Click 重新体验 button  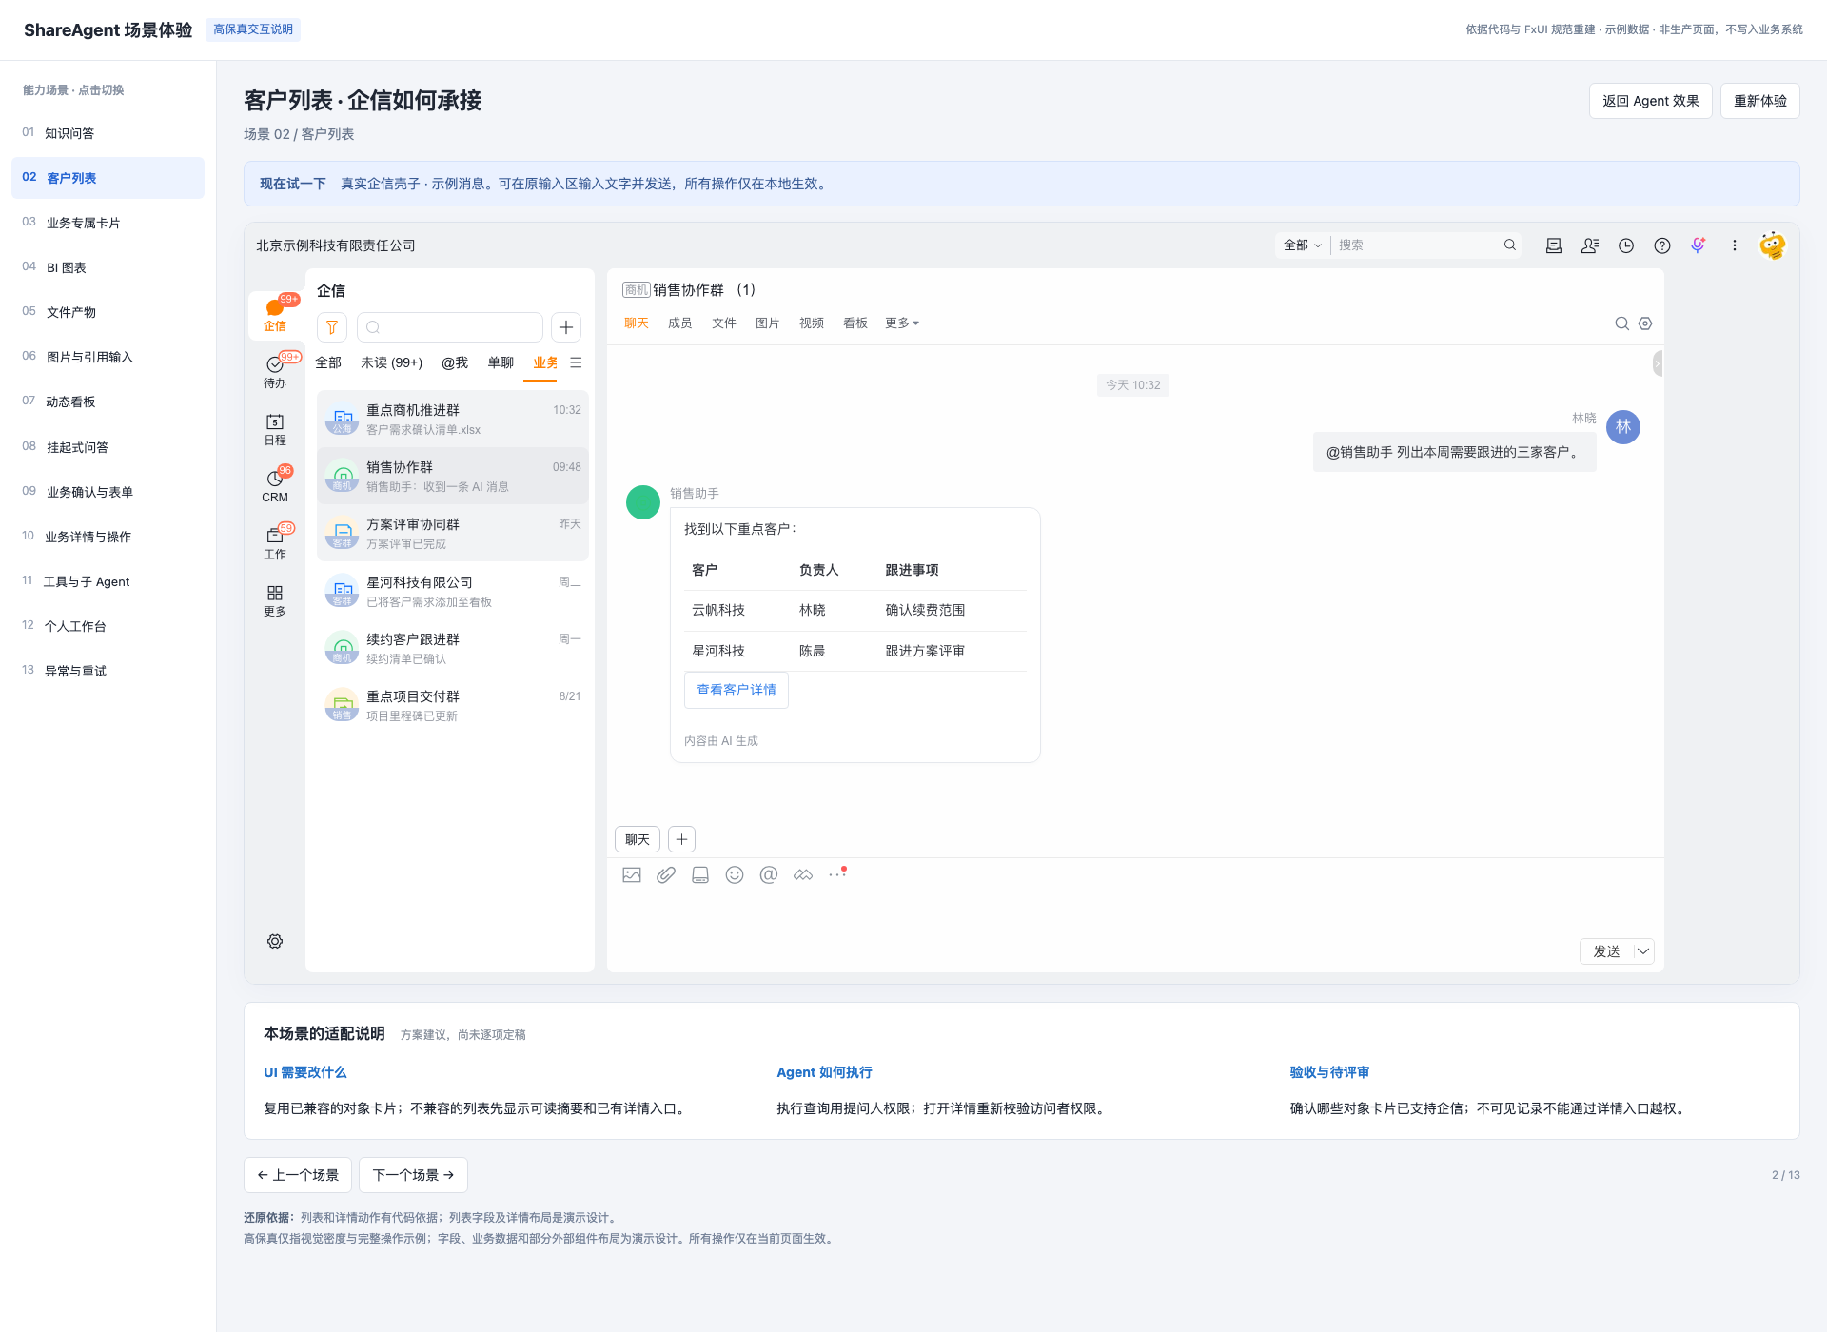click(1760, 101)
